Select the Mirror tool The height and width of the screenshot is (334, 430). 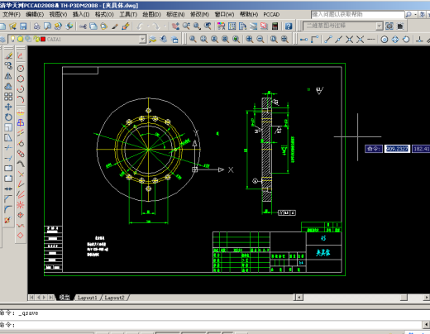[8, 76]
